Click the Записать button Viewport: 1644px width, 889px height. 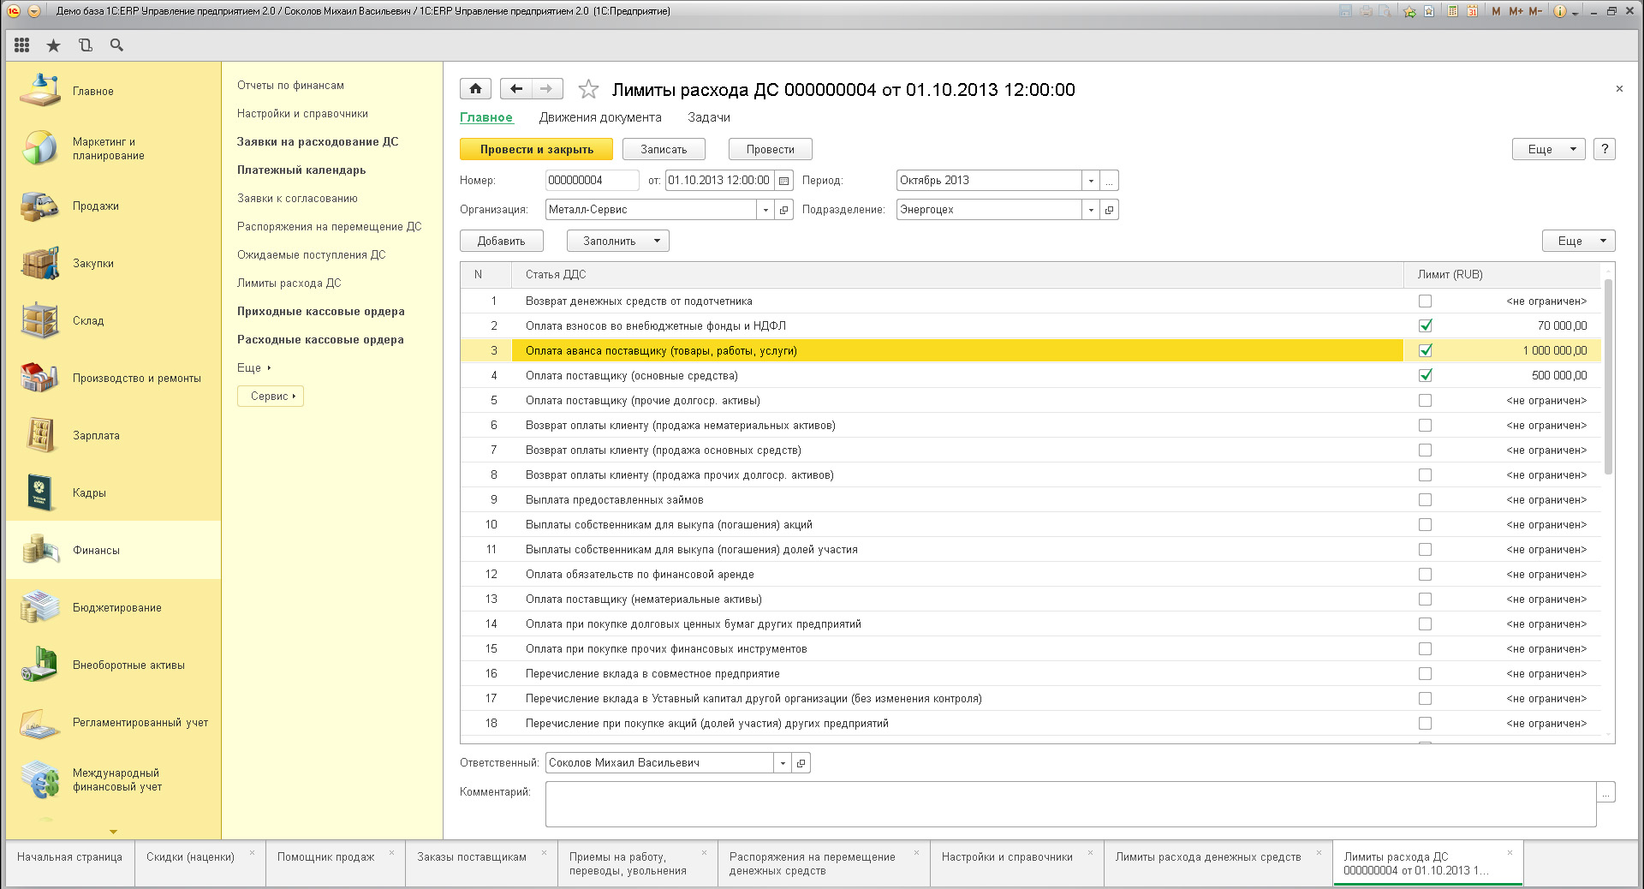[664, 149]
